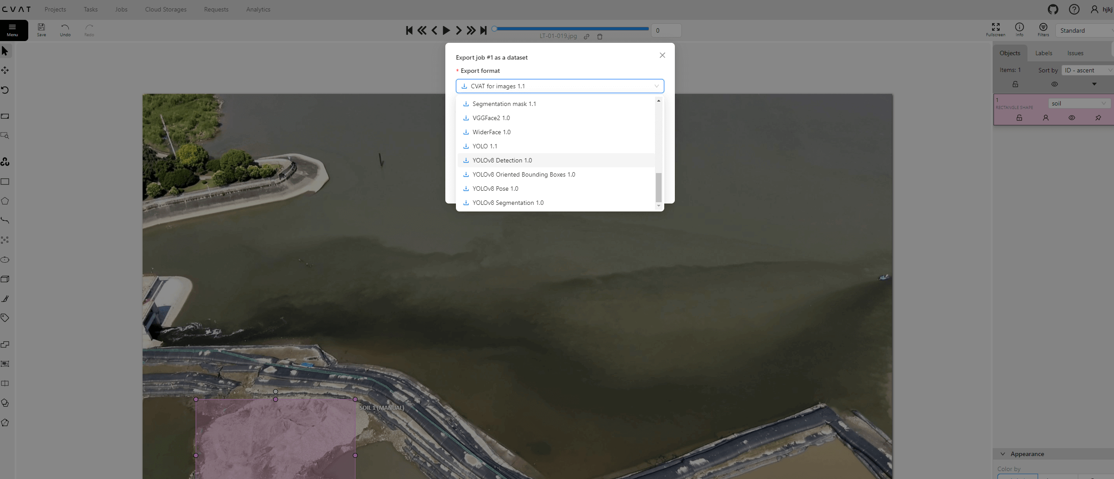1114x479 pixels.
Task: Click the frame progress slider bar
Action: point(572,29)
